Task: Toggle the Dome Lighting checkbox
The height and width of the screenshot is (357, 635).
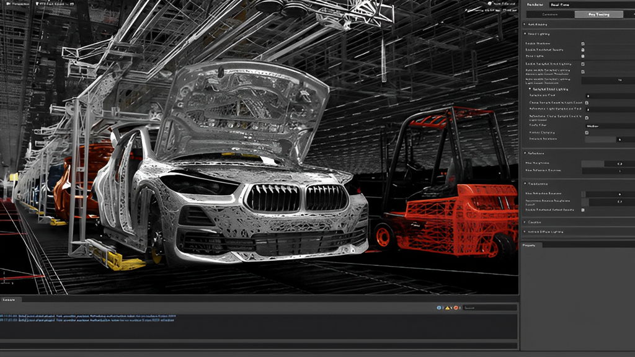Action: point(583,56)
